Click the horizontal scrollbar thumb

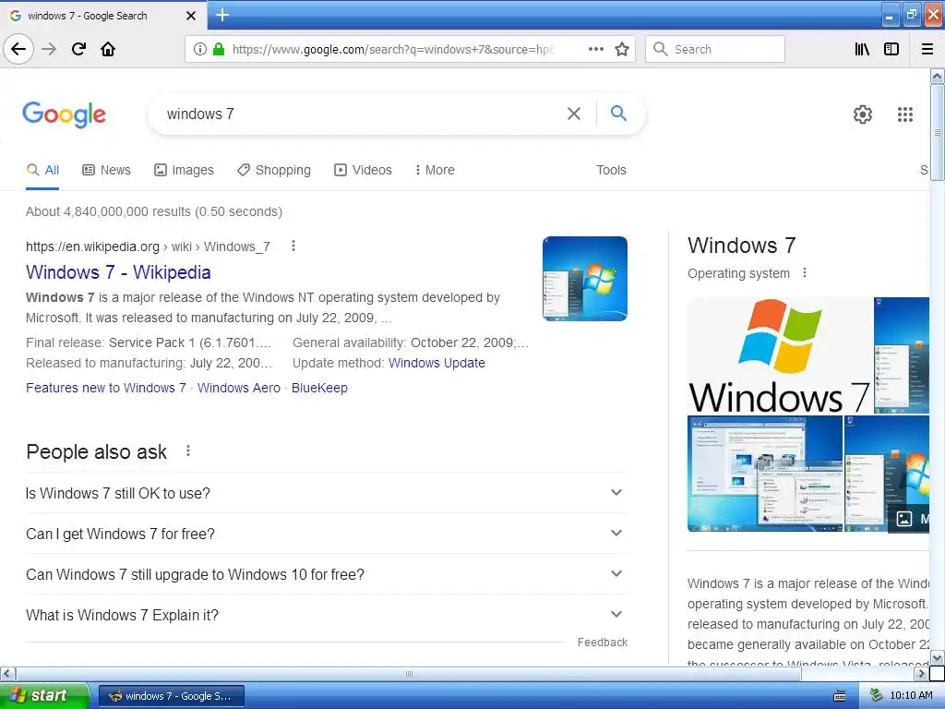(409, 673)
